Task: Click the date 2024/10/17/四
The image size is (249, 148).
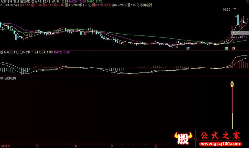Action: pyautogui.click(x=10, y=5)
